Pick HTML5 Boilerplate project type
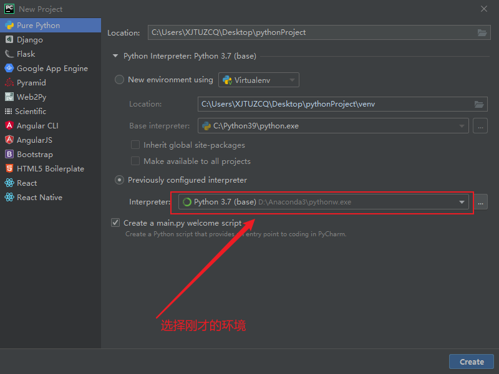Image resolution: width=499 pixels, height=374 pixels. 51,168
